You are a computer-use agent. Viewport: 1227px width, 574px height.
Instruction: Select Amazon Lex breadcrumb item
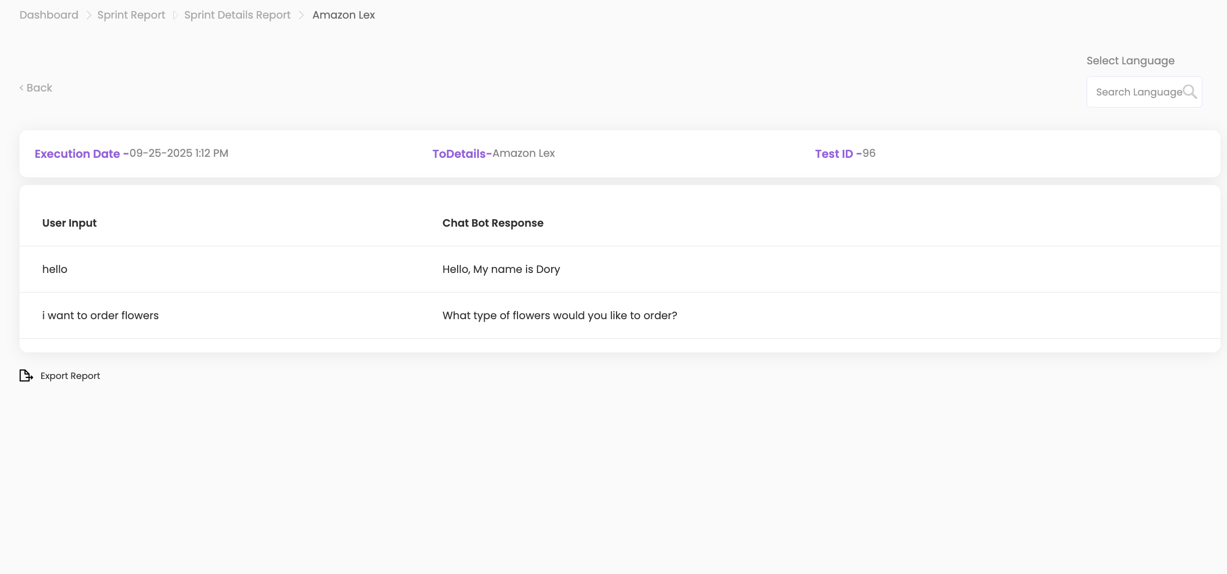[343, 15]
